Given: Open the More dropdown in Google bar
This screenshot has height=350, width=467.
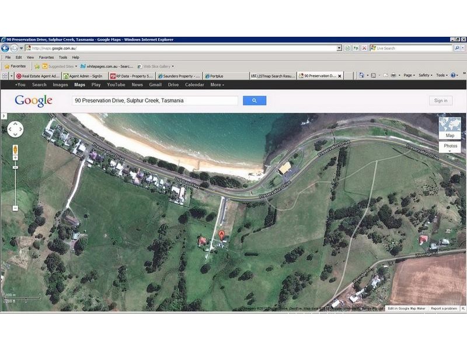Looking at the screenshot, I should [x=217, y=85].
